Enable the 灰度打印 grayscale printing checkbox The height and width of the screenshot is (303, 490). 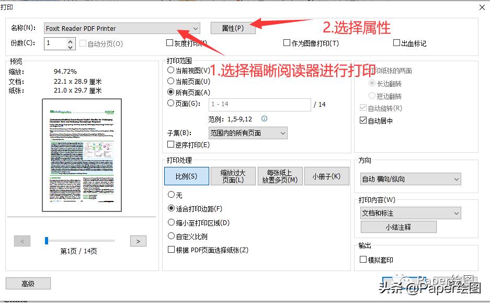[170, 42]
